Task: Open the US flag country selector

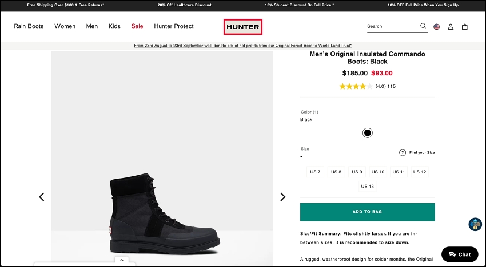Action: 436,27
